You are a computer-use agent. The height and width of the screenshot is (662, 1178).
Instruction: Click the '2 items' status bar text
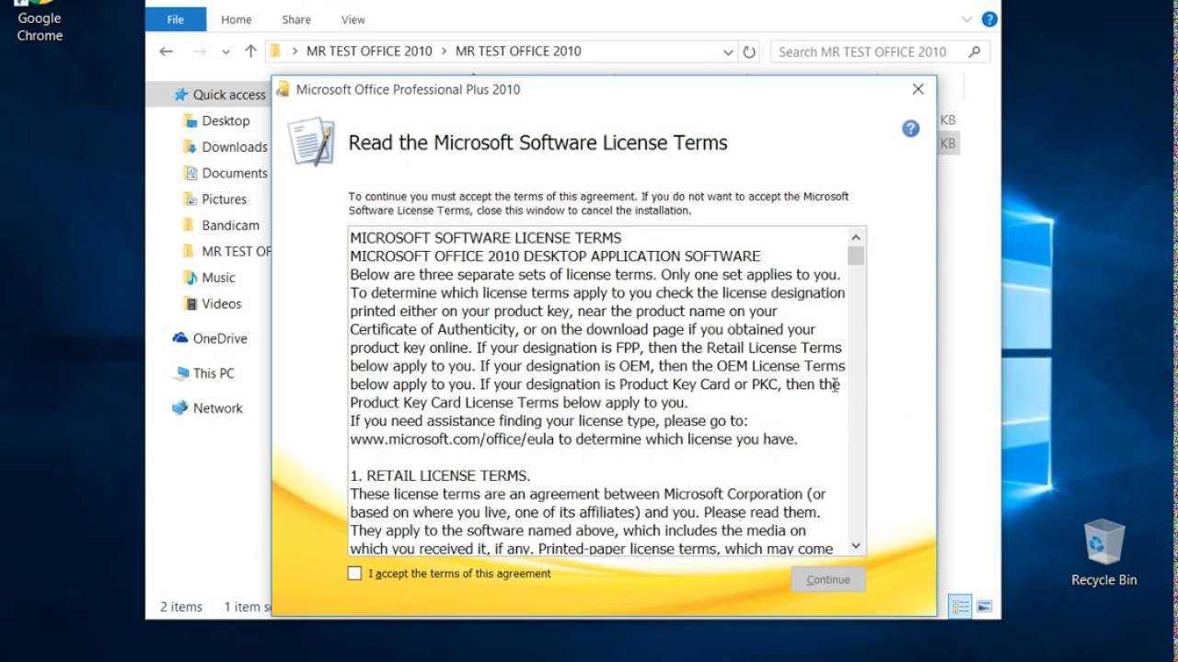(x=181, y=607)
